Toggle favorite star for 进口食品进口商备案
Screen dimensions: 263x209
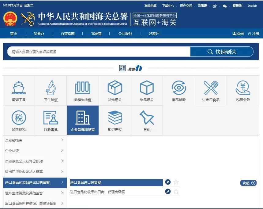(176, 182)
